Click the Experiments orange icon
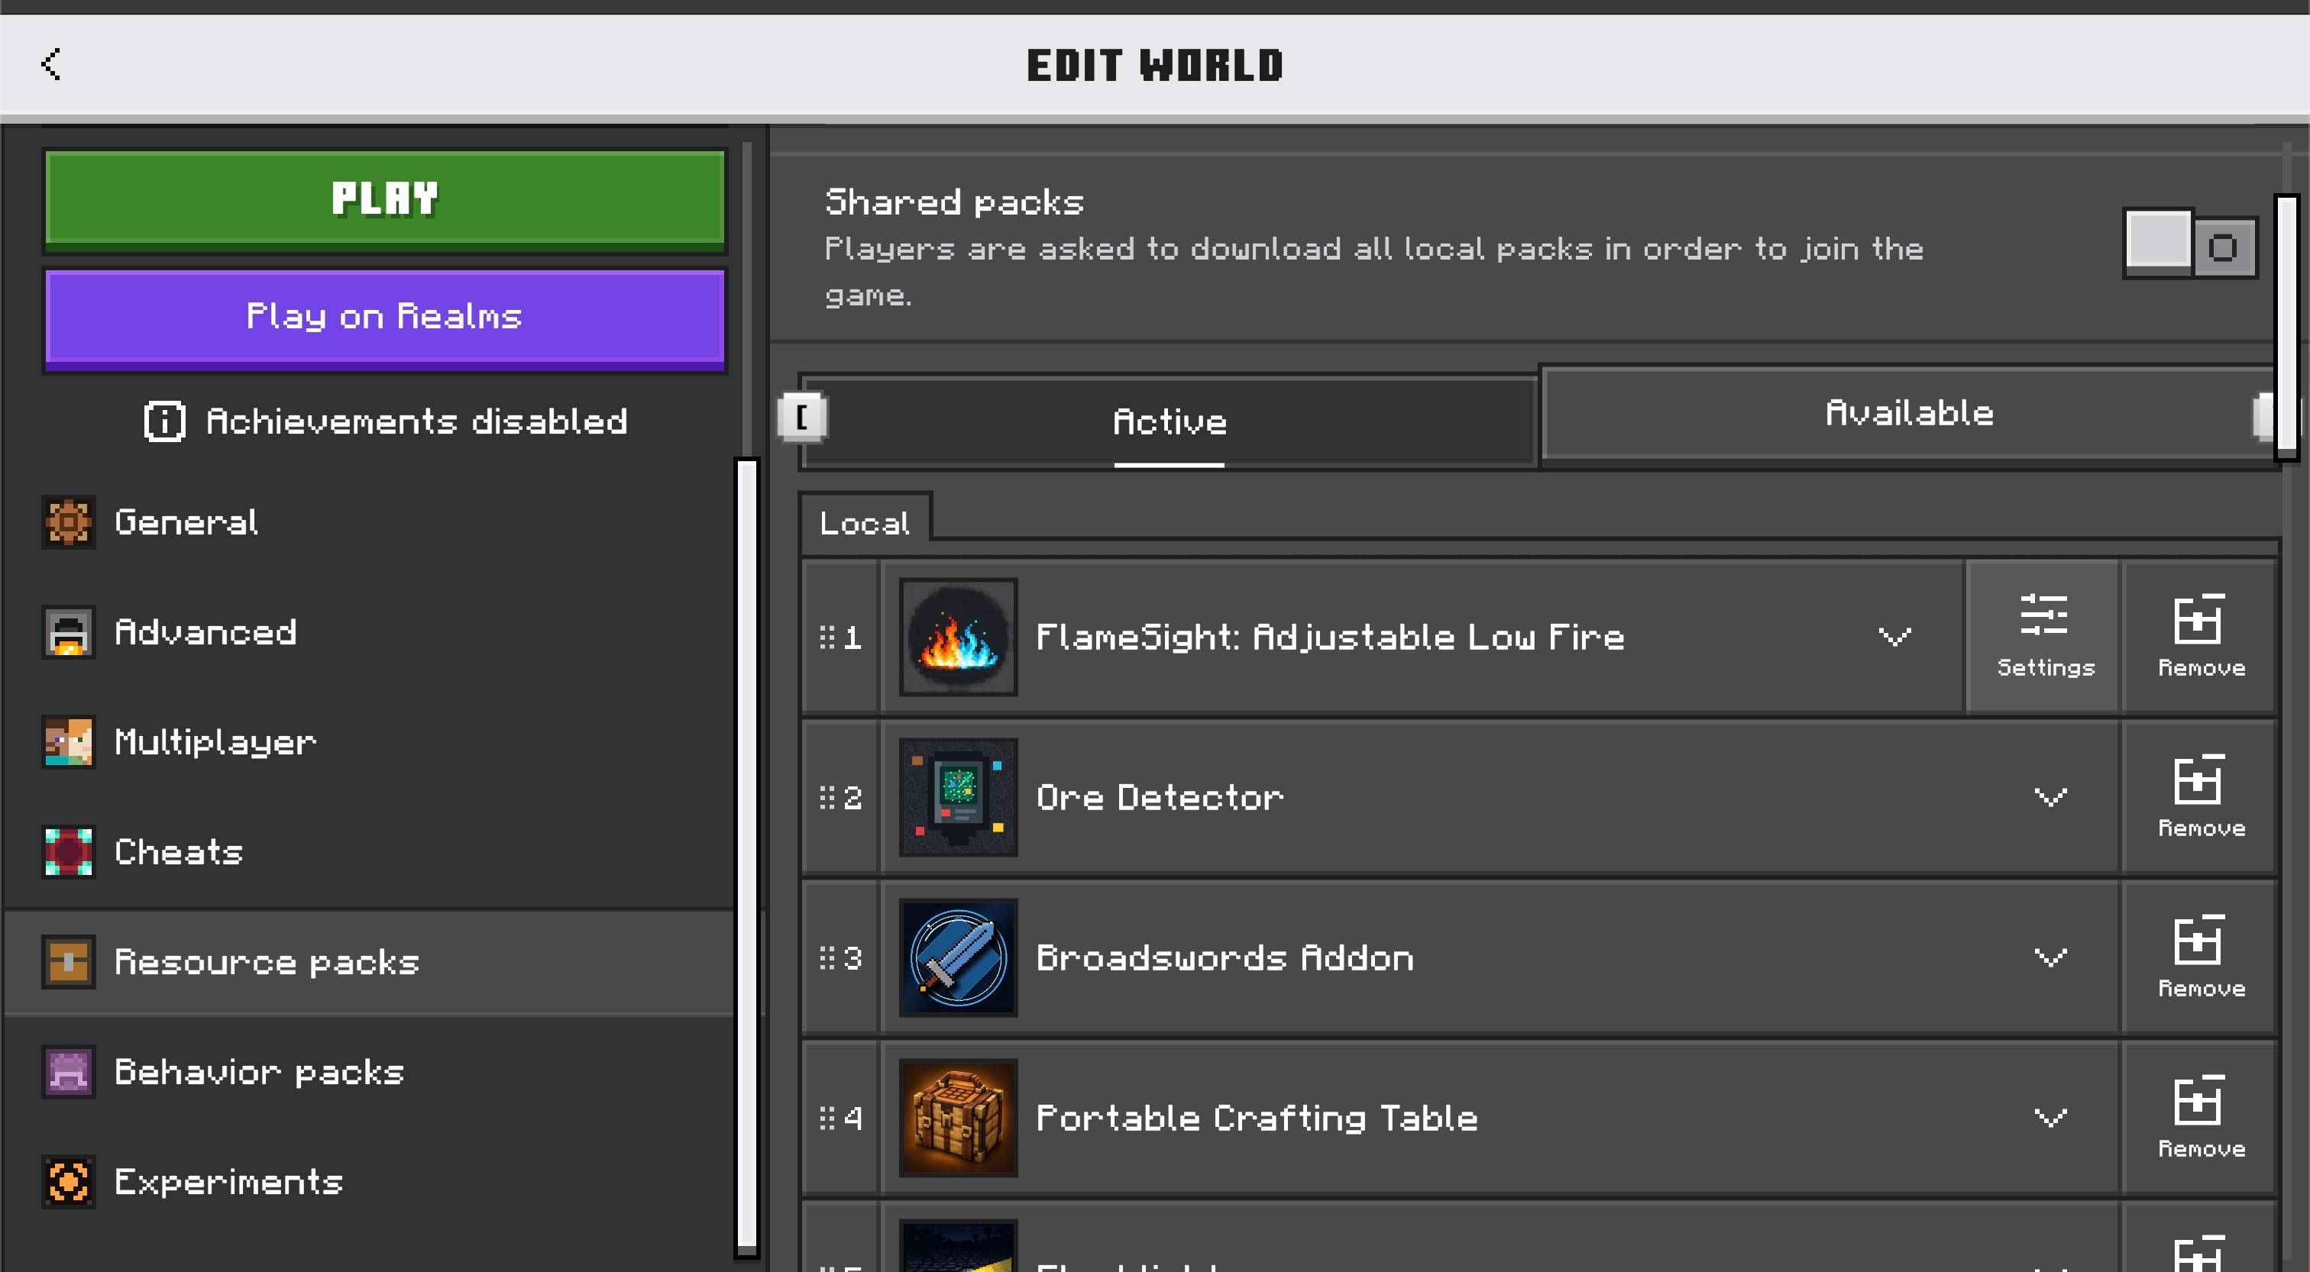The height and width of the screenshot is (1272, 2310). (x=68, y=1181)
